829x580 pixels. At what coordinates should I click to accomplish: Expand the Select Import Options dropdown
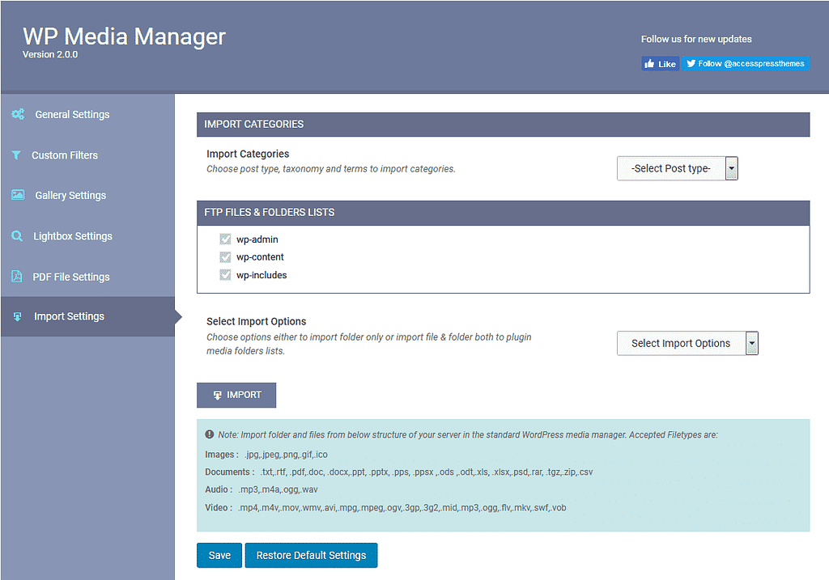[x=687, y=343]
